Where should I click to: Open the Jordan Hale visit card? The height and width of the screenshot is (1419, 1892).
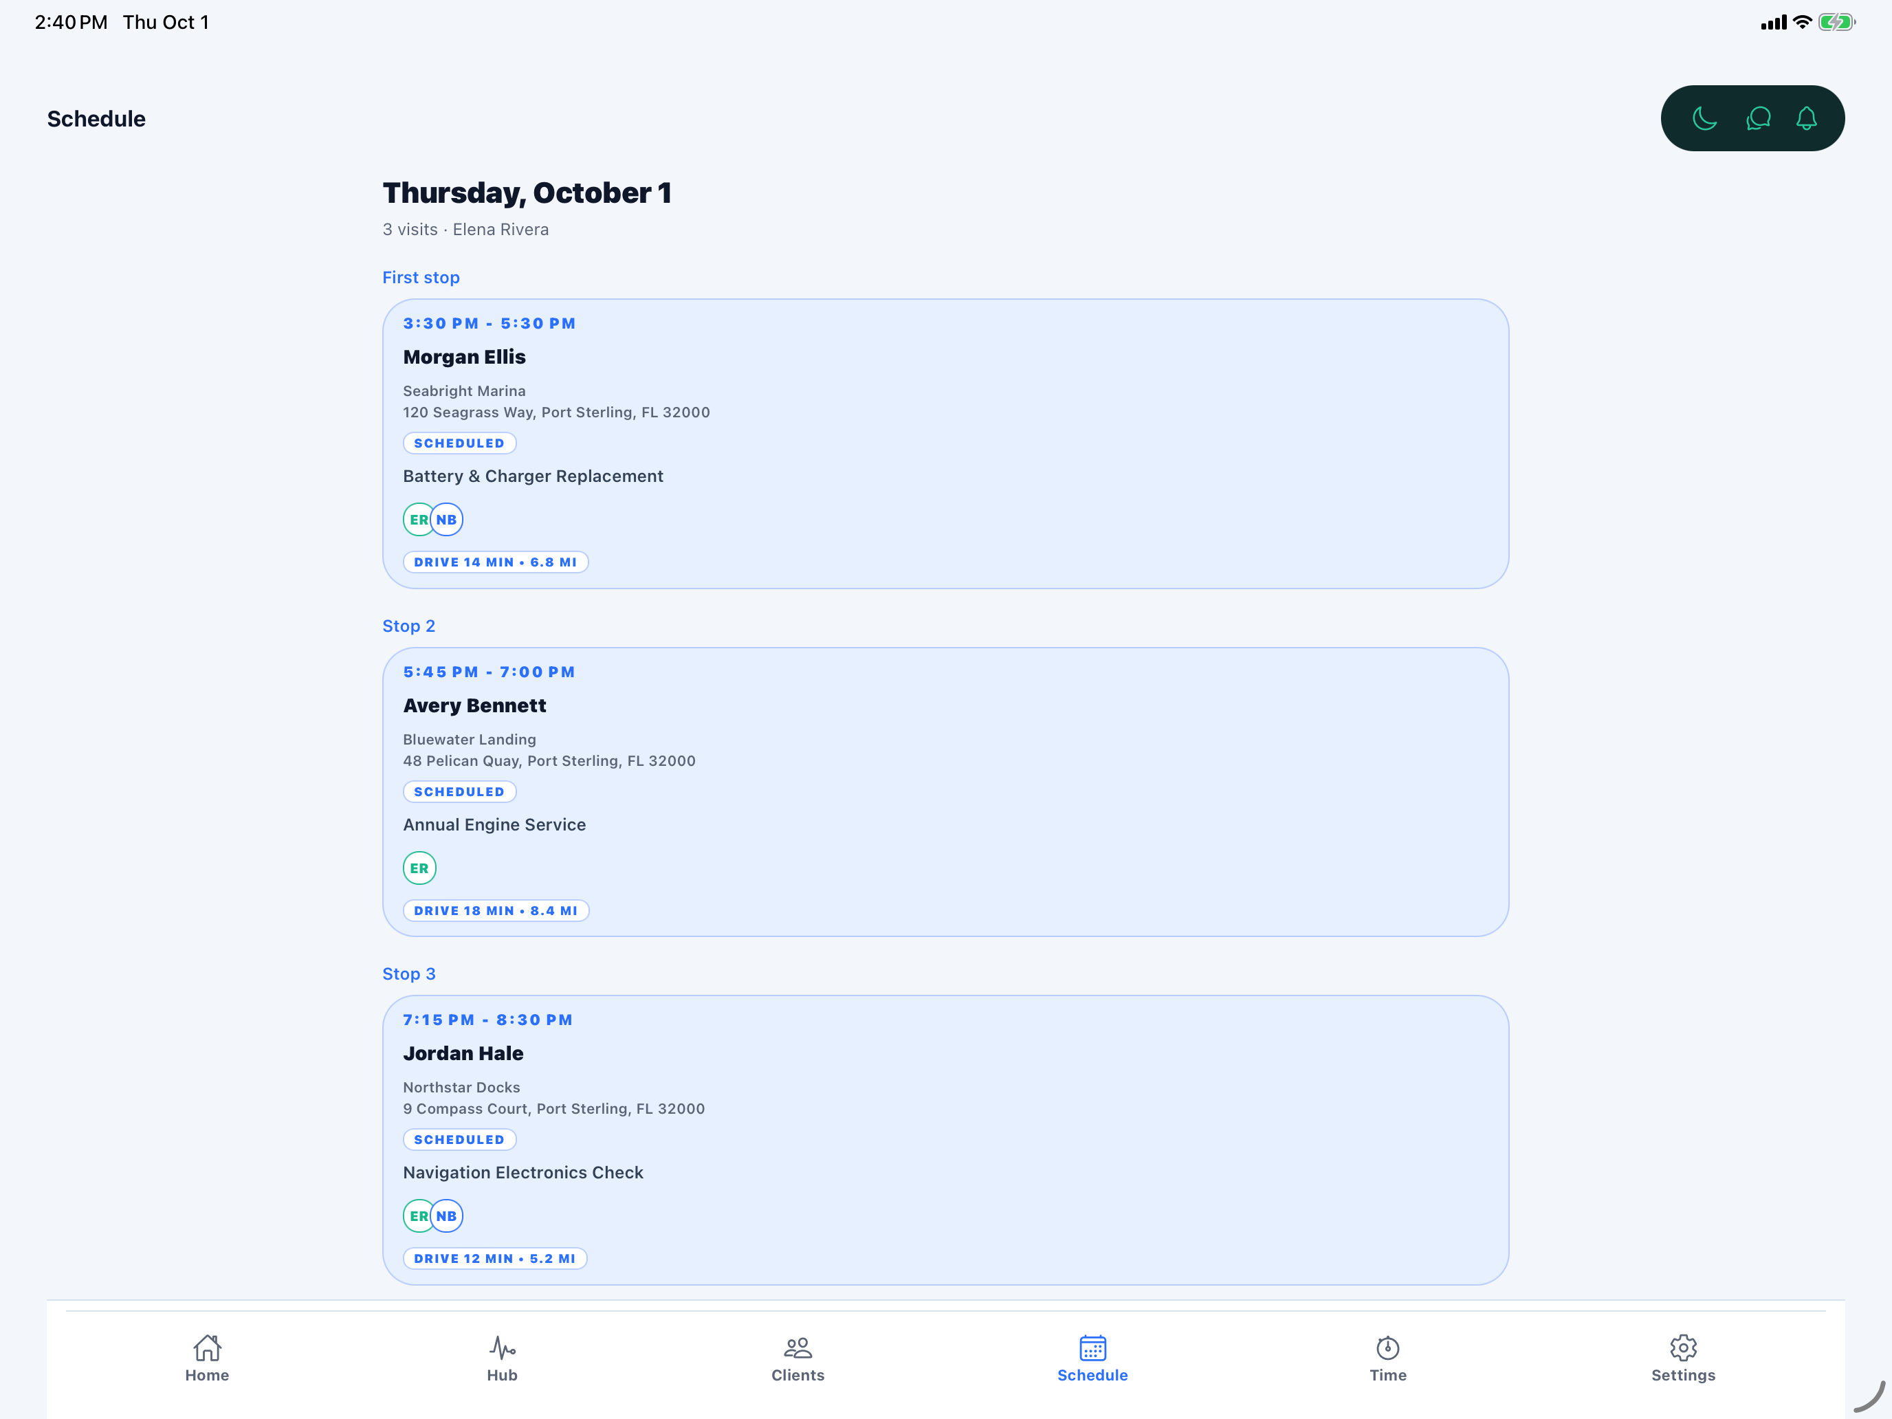coord(945,1139)
